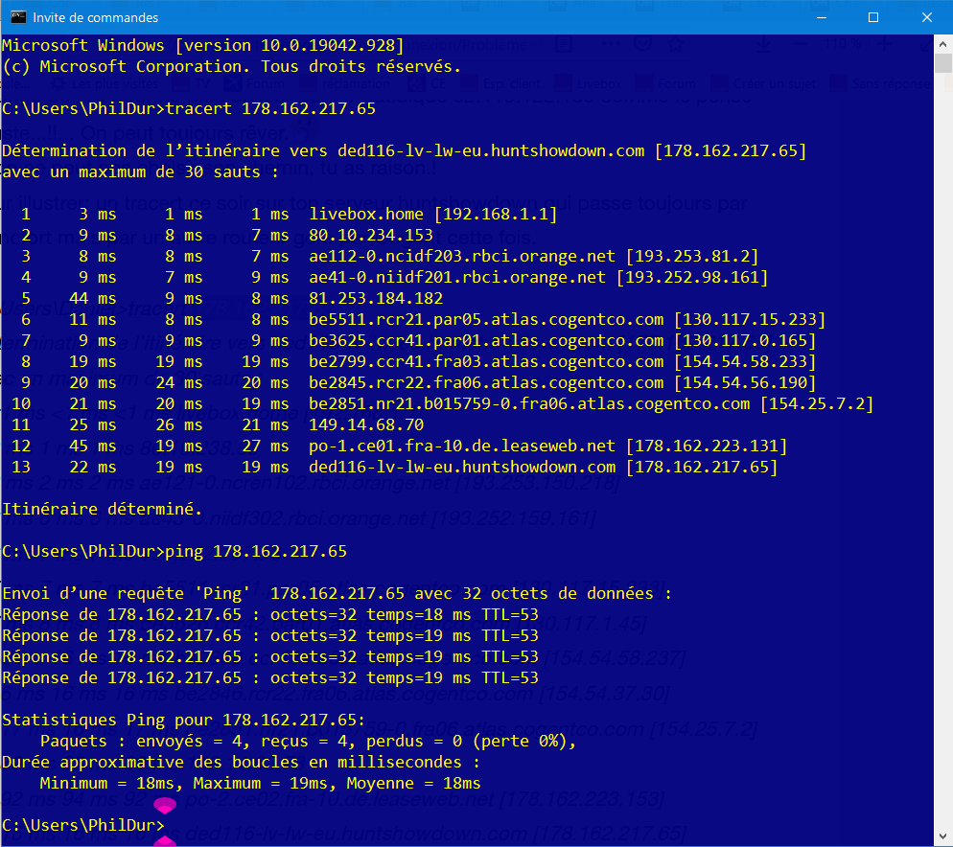Click the command 'tracert 178.162.217.65'

click(x=270, y=109)
